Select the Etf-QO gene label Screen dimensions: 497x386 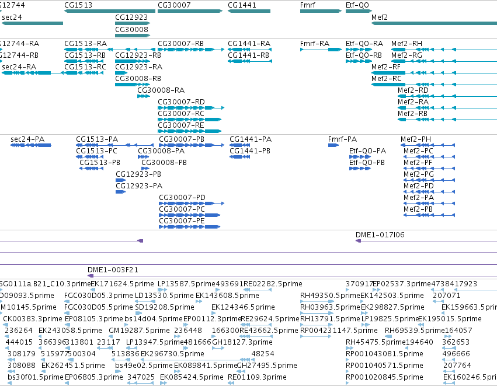[x=357, y=5]
